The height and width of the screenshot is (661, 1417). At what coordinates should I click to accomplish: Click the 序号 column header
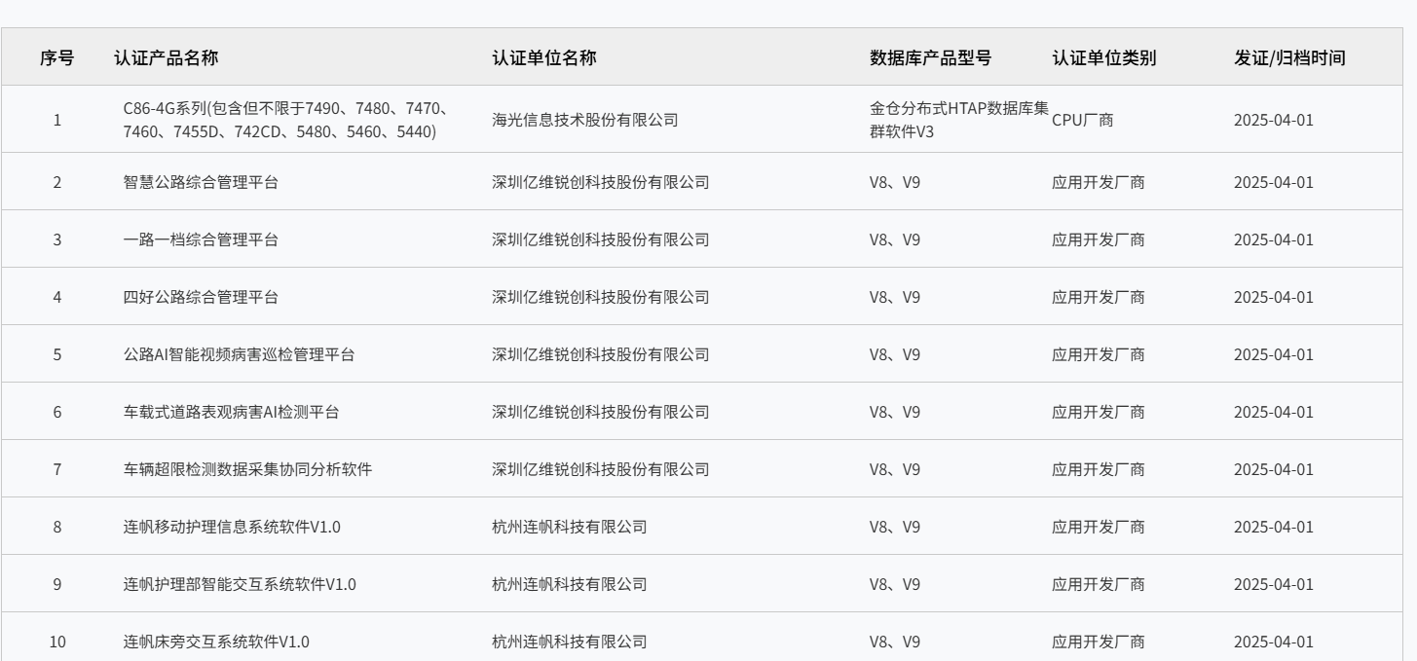pyautogui.click(x=56, y=57)
